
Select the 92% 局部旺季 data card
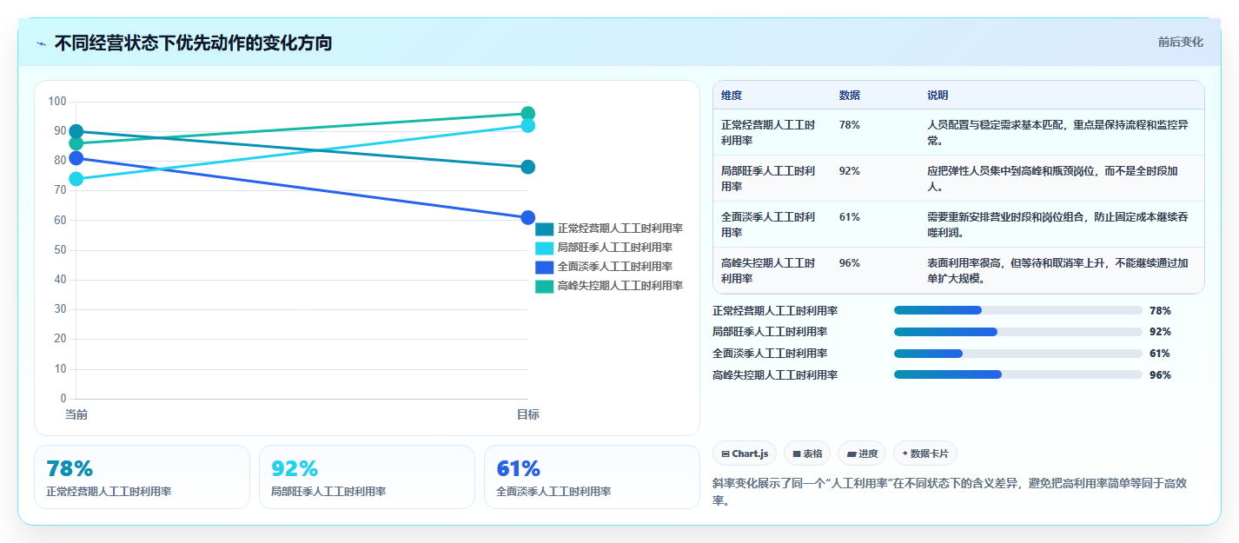(367, 477)
